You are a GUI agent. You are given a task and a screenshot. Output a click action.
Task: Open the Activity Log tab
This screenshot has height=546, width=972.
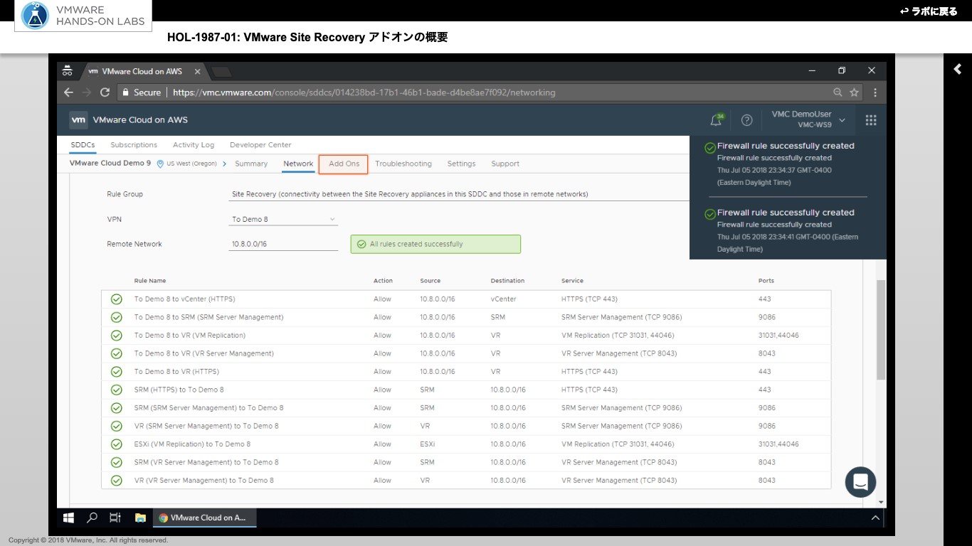pos(194,145)
